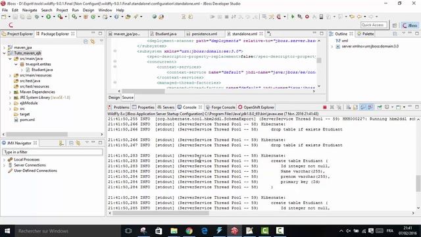The image size is (421, 237).
Task: Click the JBoss red swirl icon below toolbar
Action: coord(11,25)
